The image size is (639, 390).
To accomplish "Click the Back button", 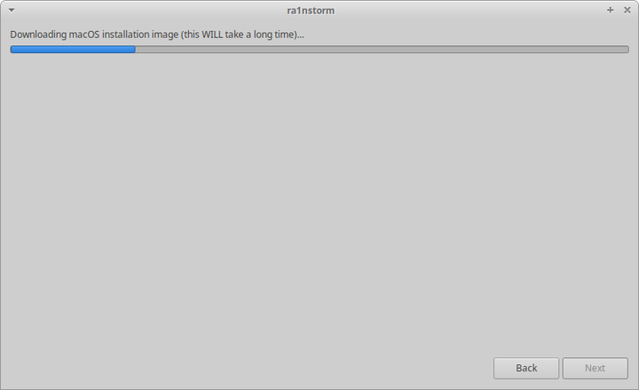I will pos(526,368).
